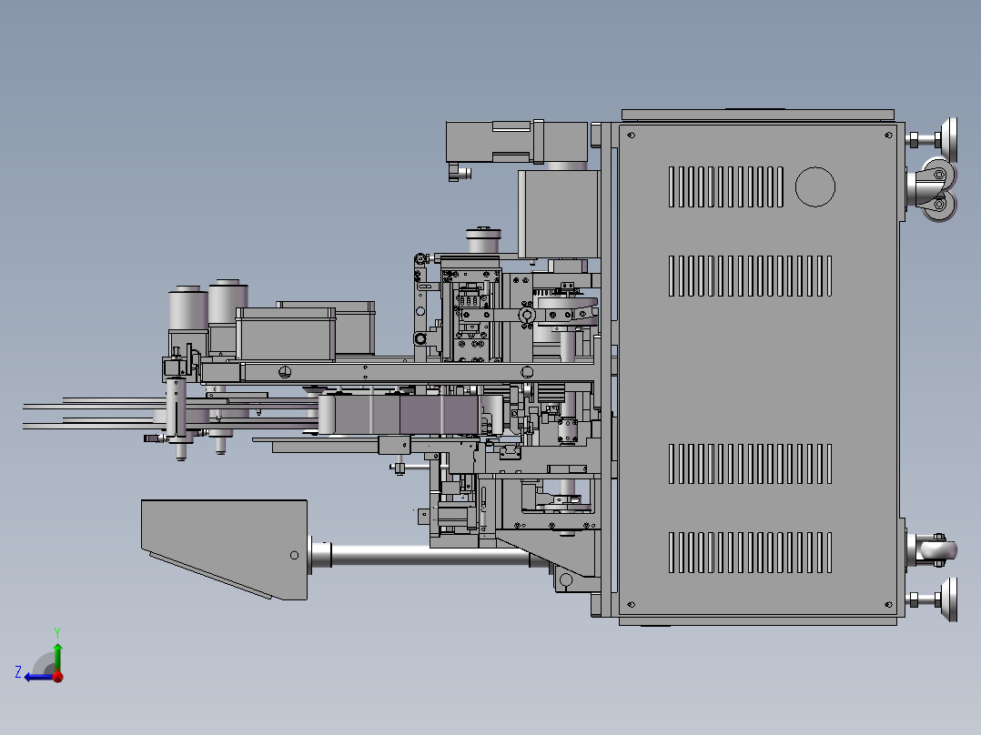Select the top-left corner screw of cabinet panel
This screenshot has height=735, width=981.
[x=631, y=136]
